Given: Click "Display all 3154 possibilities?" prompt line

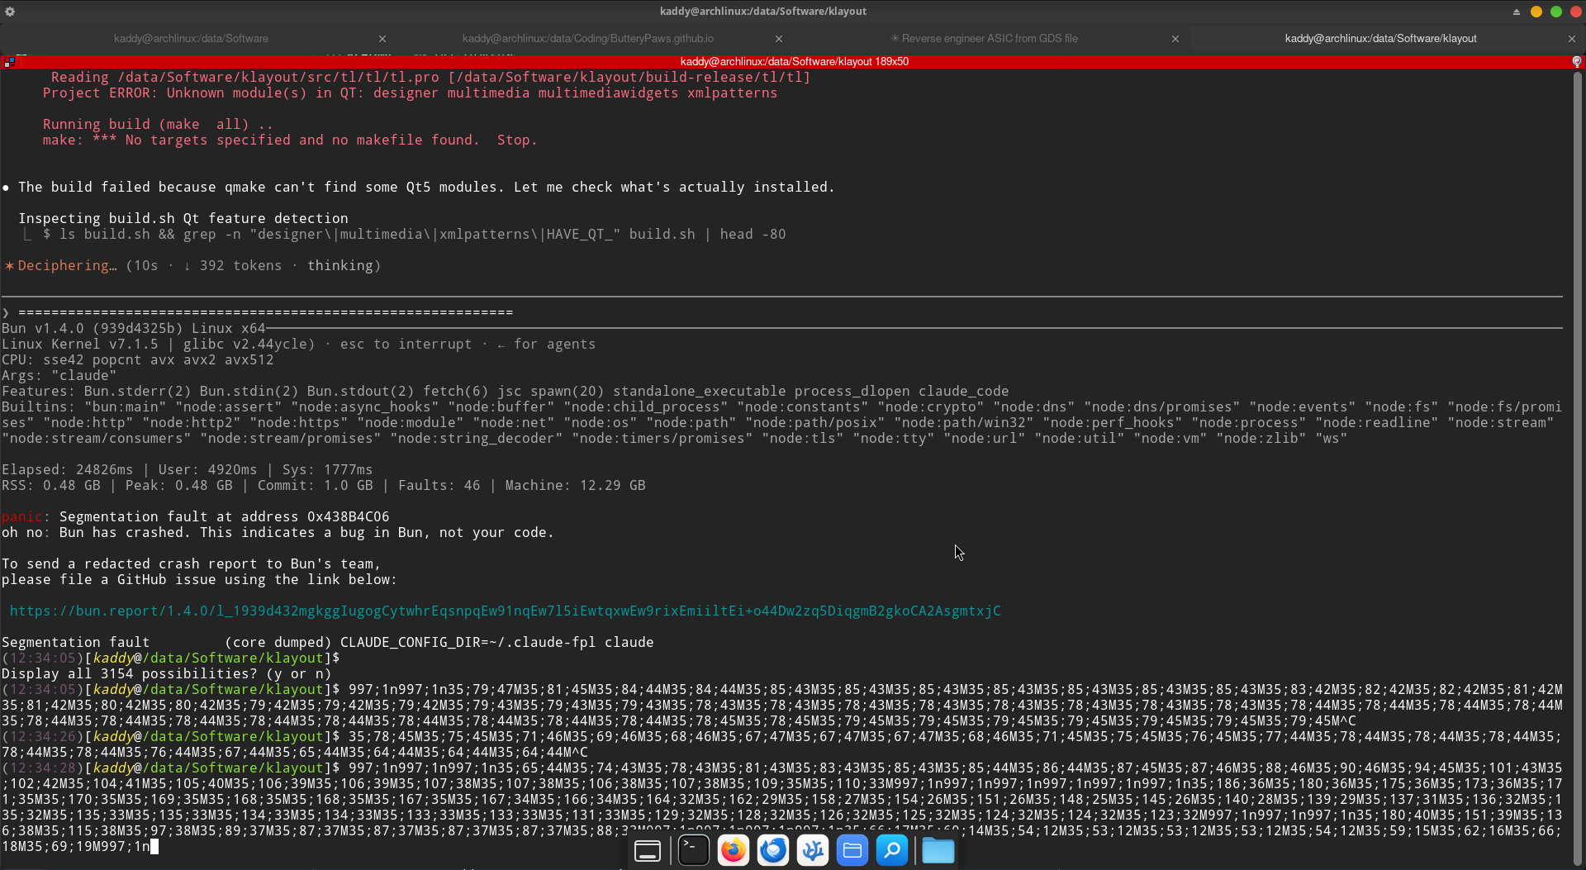Looking at the screenshot, I should (x=166, y=674).
